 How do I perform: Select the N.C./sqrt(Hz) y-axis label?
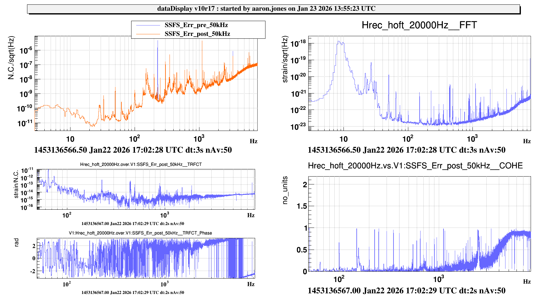(x=11, y=58)
